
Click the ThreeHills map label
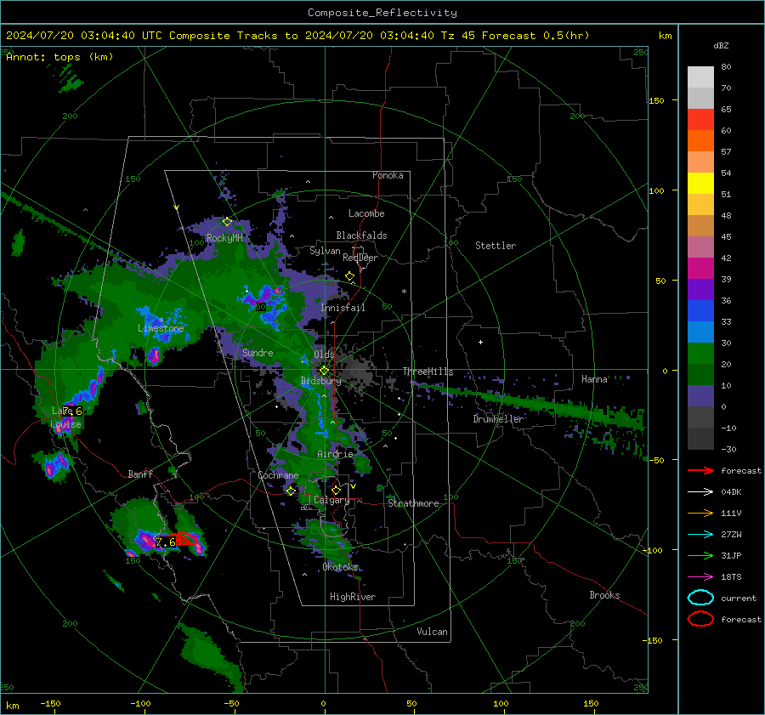coord(428,372)
